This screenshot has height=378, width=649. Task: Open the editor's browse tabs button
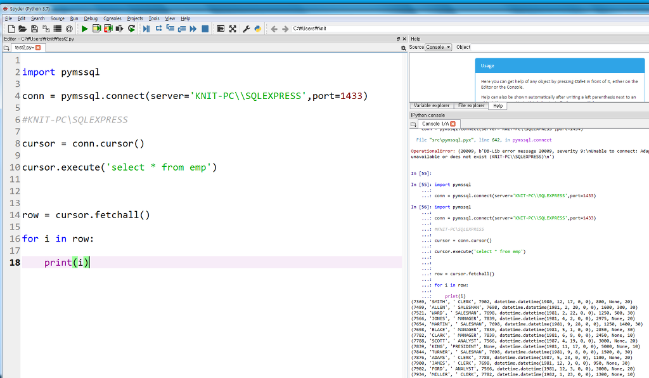point(7,48)
